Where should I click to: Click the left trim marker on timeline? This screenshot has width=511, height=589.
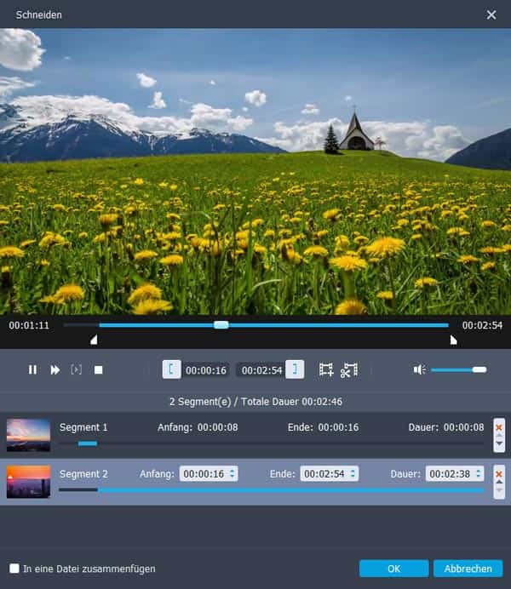[94, 340]
